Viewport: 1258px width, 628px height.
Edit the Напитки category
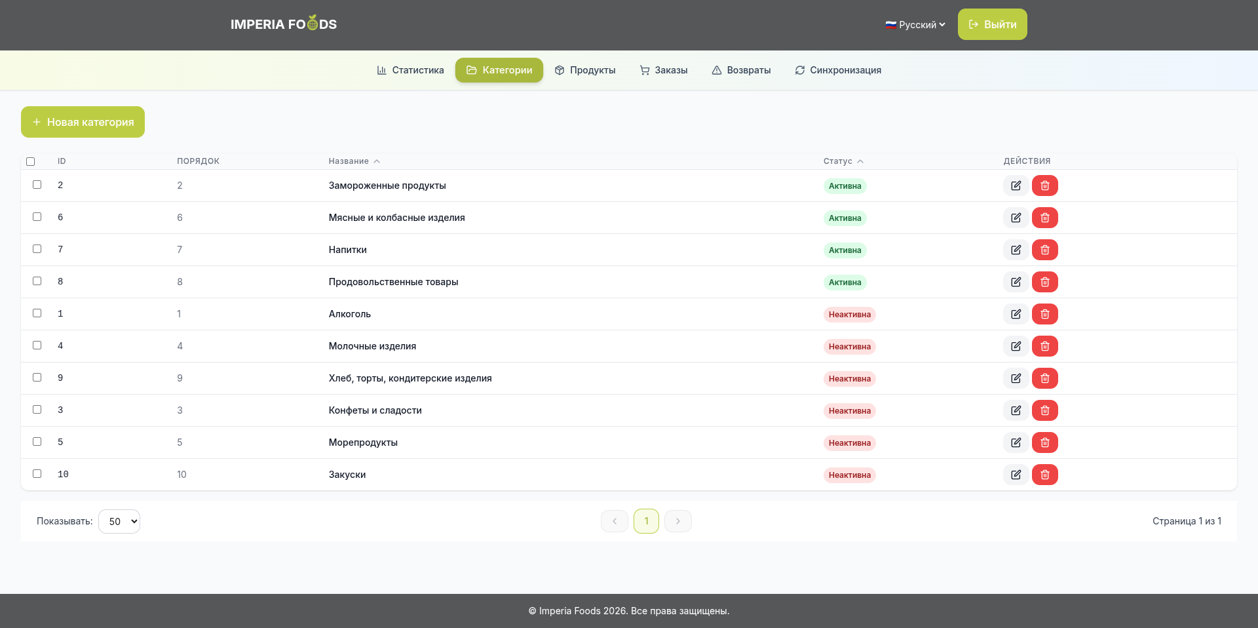[x=1016, y=250]
